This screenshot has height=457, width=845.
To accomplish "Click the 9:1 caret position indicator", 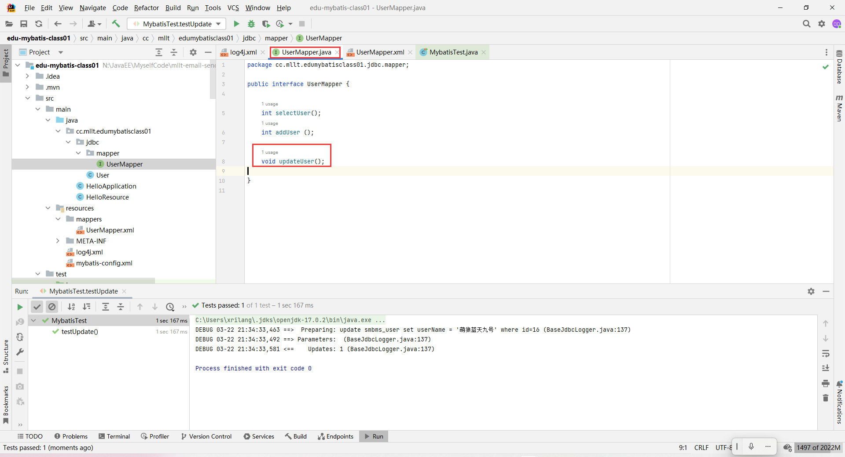I will (683, 448).
